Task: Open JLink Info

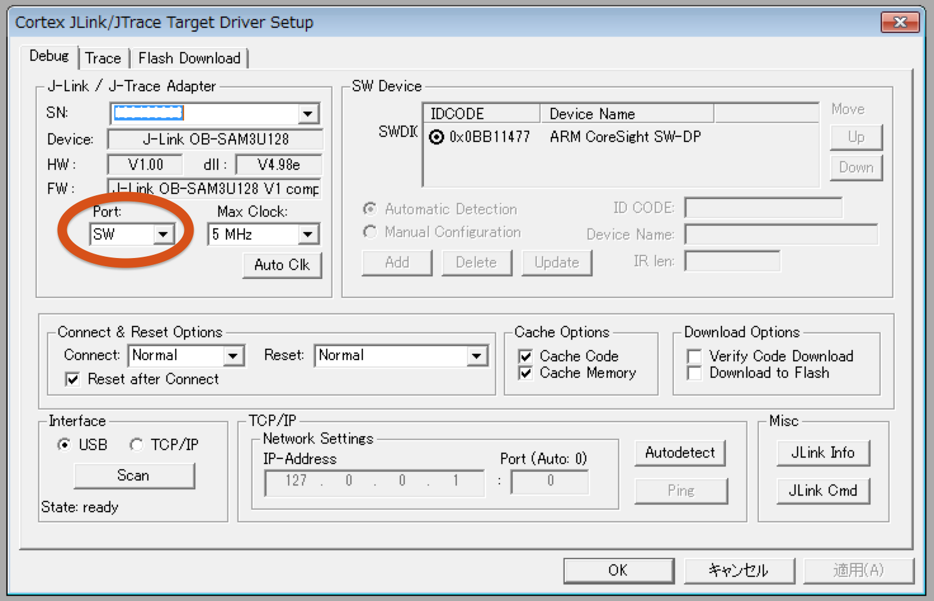Action: [822, 453]
